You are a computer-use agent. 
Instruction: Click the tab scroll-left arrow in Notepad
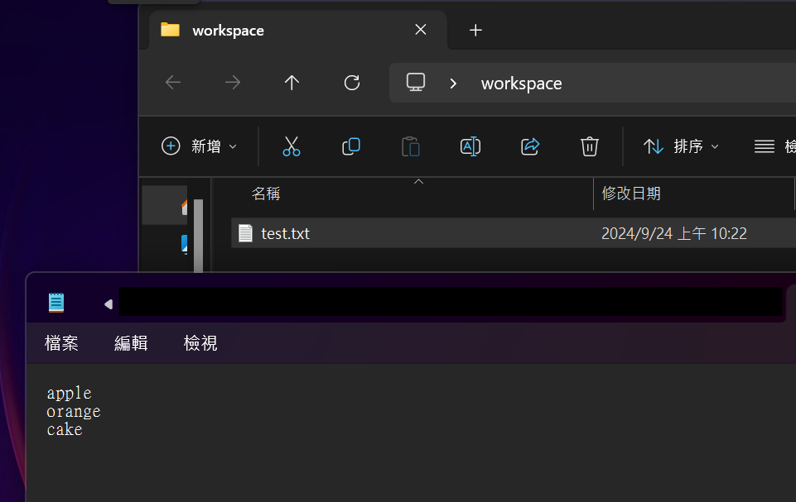click(x=109, y=304)
